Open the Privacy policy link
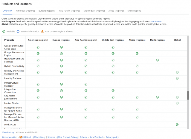191x139 pixels. point(112,137)
